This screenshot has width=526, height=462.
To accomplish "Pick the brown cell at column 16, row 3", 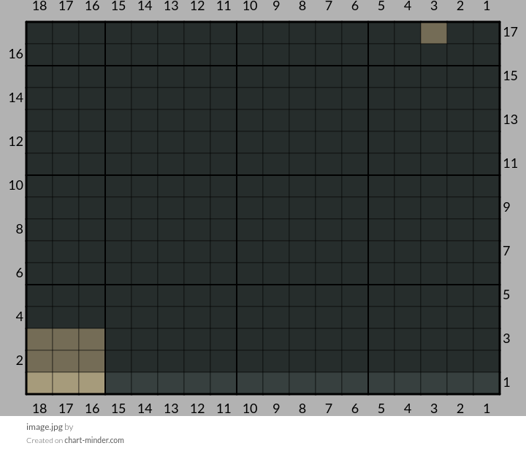I will coord(92,339).
